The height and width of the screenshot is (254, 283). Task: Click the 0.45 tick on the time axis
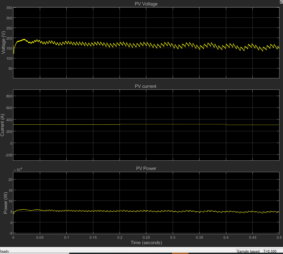(253, 238)
